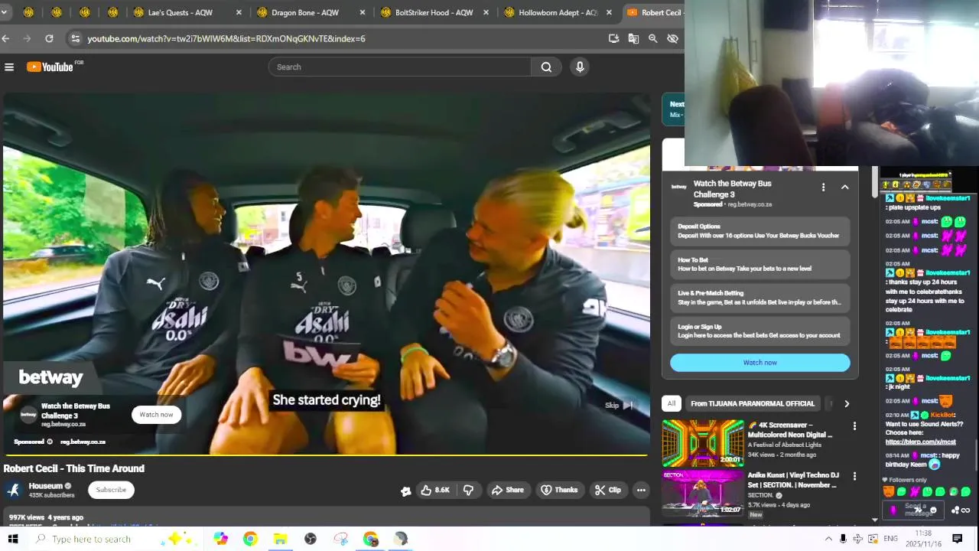Click the Thanks button
Viewport: 979px width, 551px height.
(559, 490)
